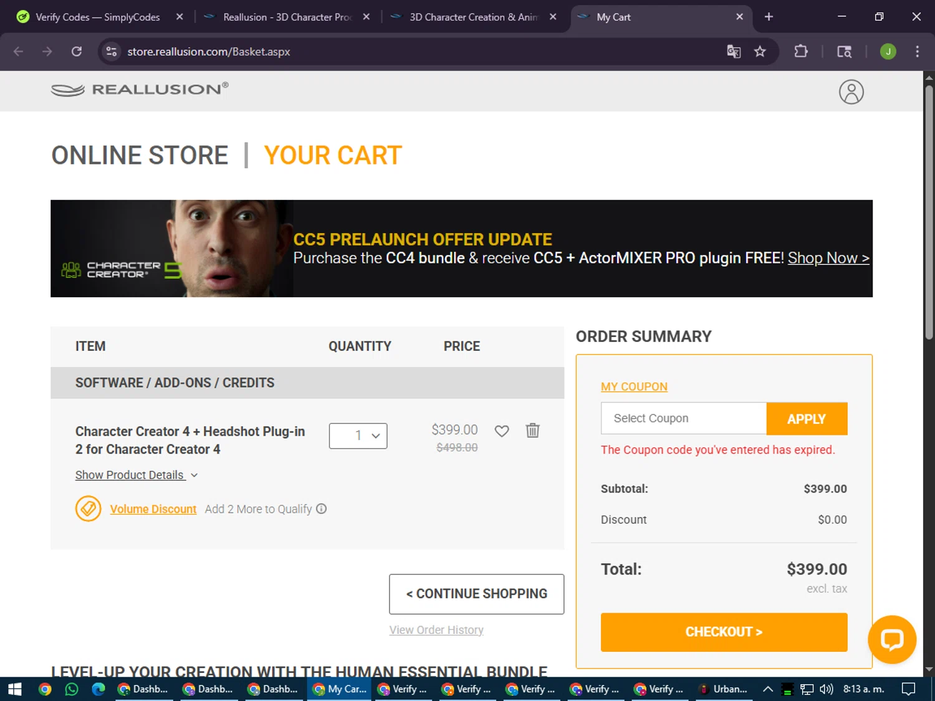Click the page vertical scrollbar thumb
The width and height of the screenshot is (935, 701).
pos(929,212)
